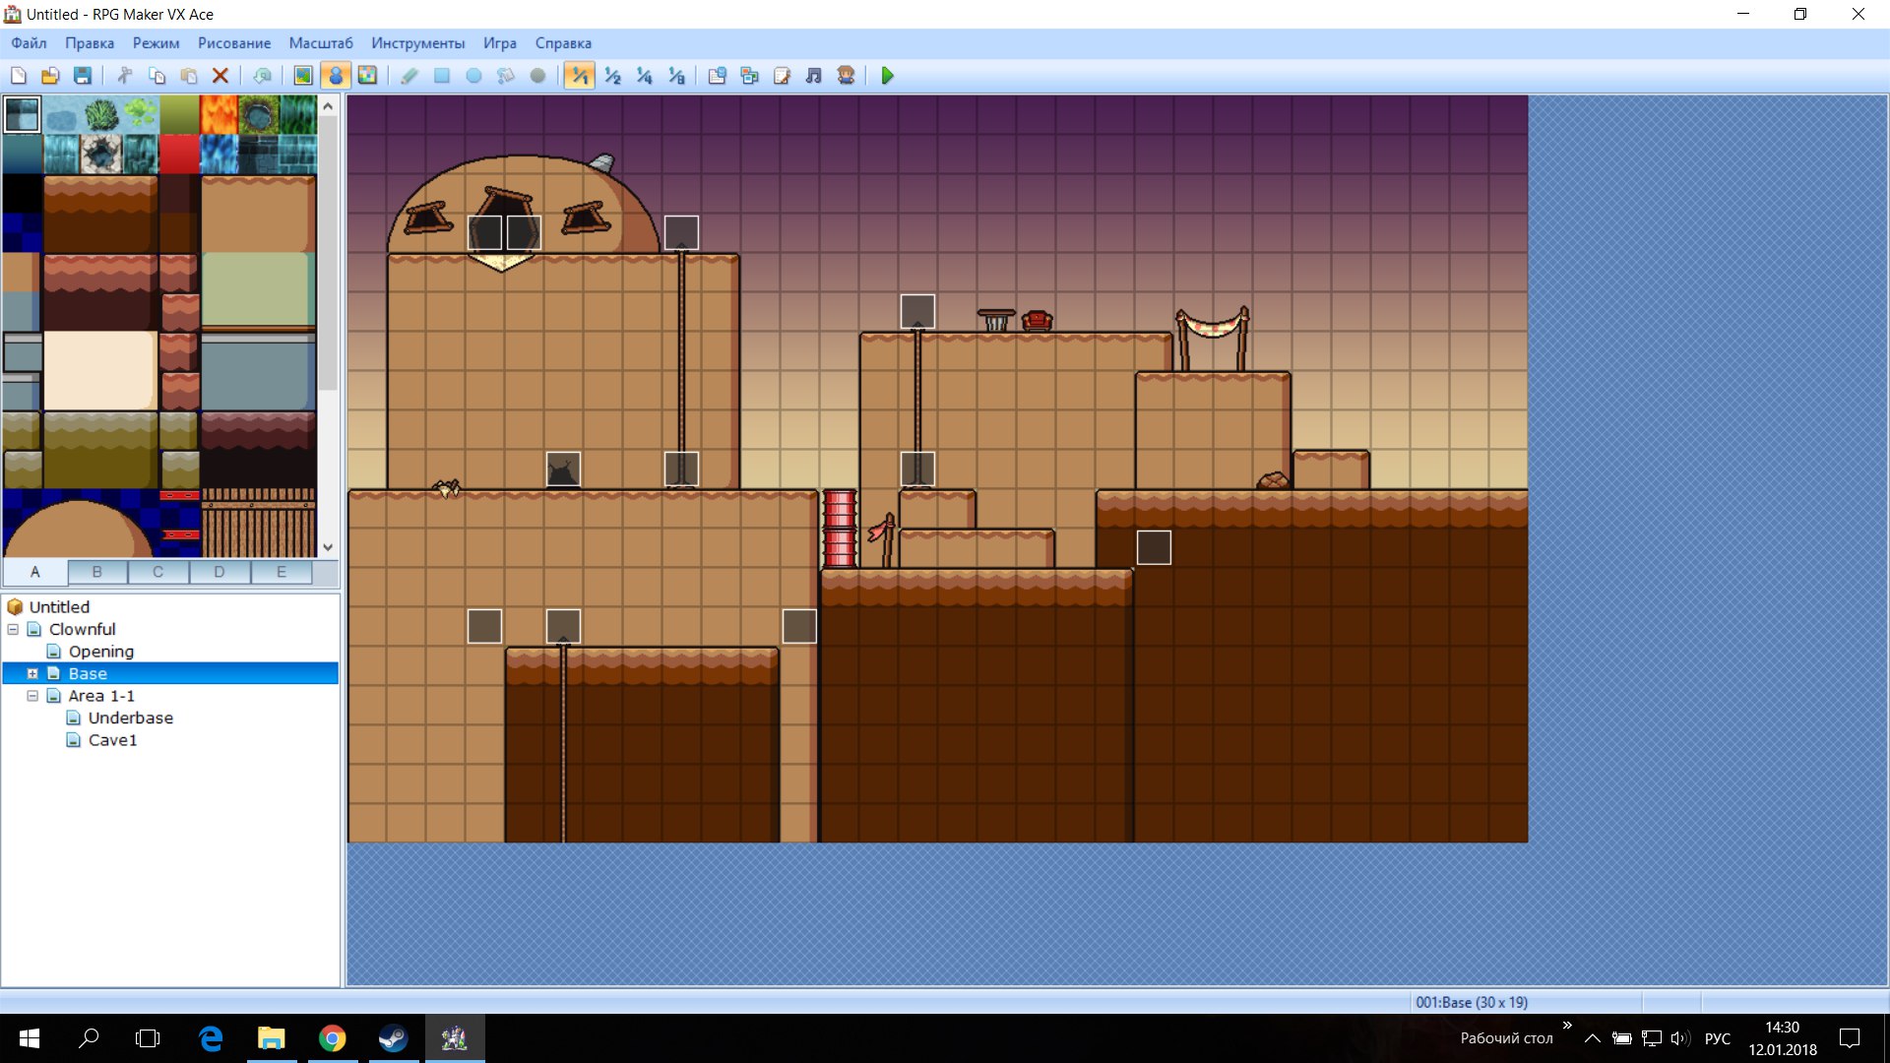Click tileset palette scroll up arrow
The width and height of the screenshot is (1890, 1063).
(x=329, y=105)
